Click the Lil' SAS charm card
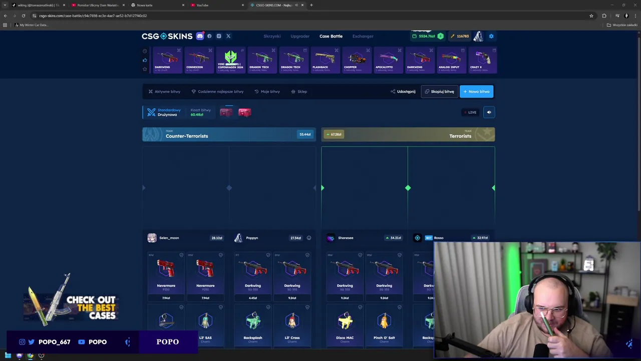The width and height of the screenshot is (641, 361). click(205, 325)
